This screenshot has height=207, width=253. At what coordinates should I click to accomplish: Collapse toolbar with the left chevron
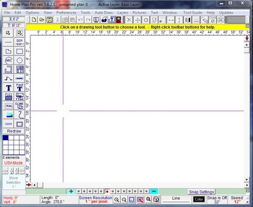tap(28, 20)
